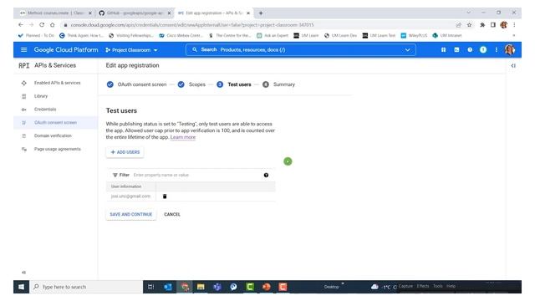Share this page via address bar icon

click(x=459, y=25)
